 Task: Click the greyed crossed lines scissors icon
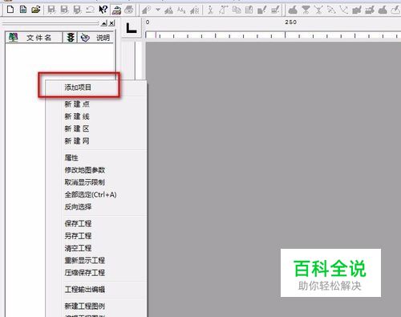pos(318,10)
